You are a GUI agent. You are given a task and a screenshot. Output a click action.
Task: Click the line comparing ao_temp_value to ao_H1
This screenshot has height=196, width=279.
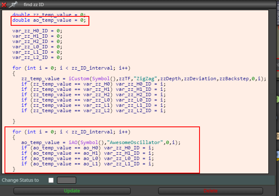tap(88, 153)
